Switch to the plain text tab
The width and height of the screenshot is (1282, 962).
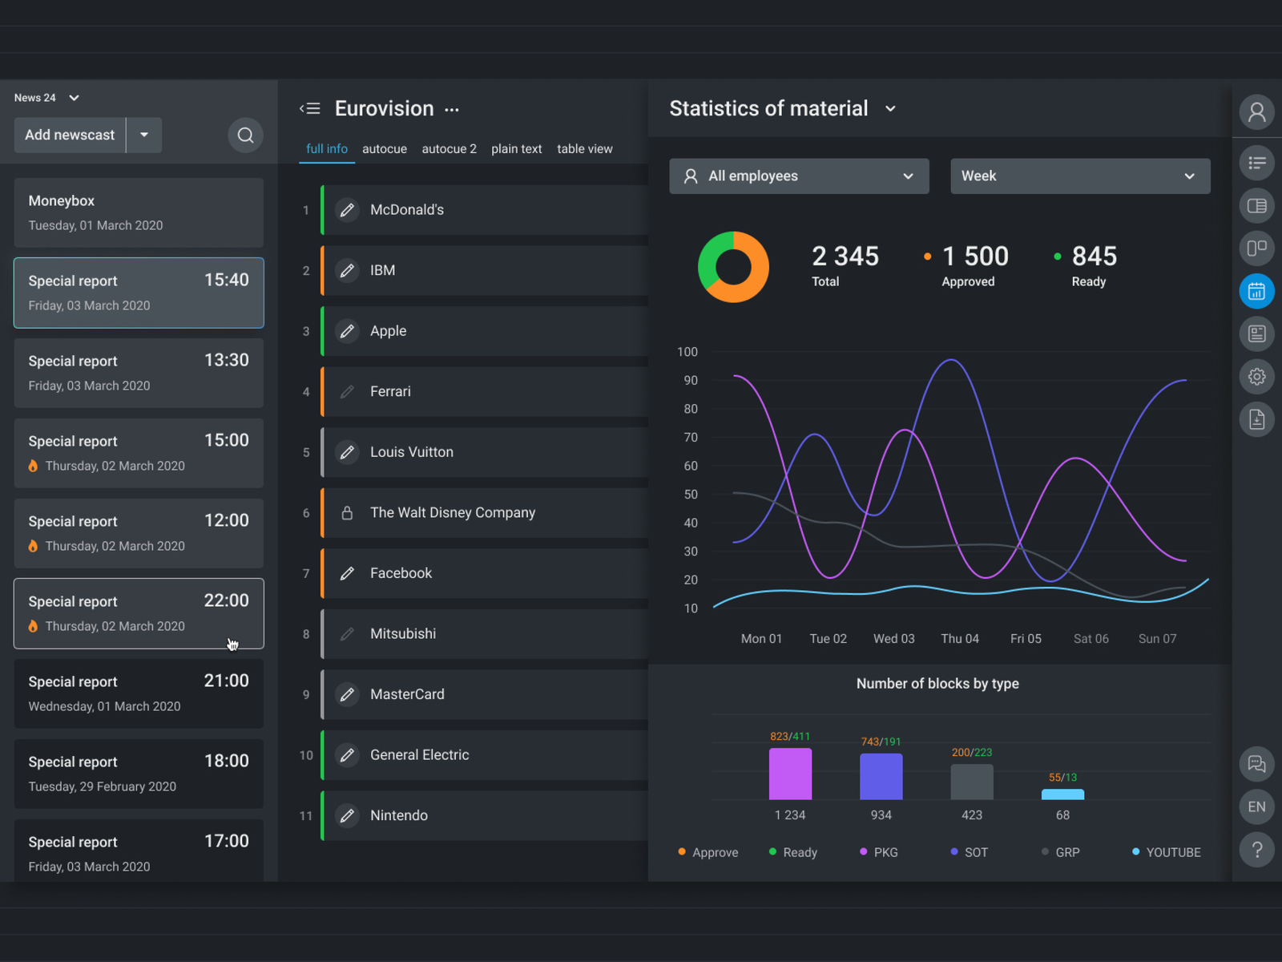point(517,149)
